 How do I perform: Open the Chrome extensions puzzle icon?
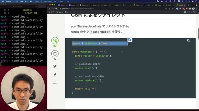pos(190,9)
